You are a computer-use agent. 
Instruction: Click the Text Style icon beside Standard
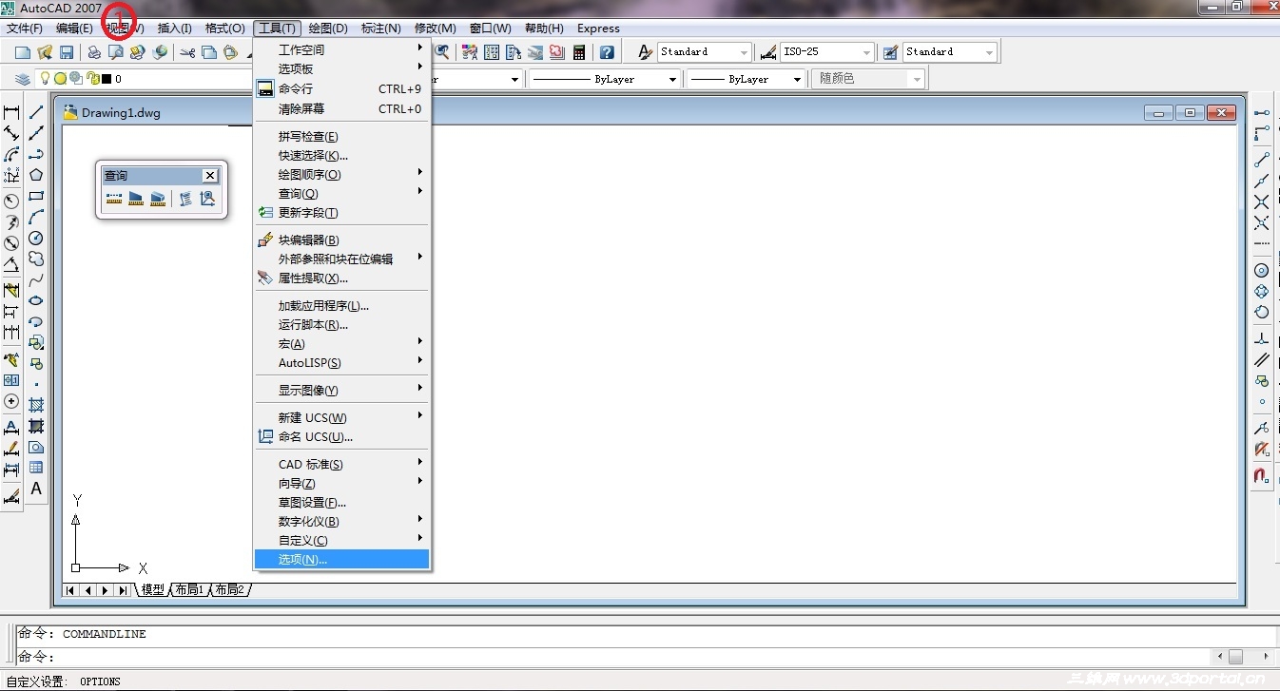click(646, 52)
